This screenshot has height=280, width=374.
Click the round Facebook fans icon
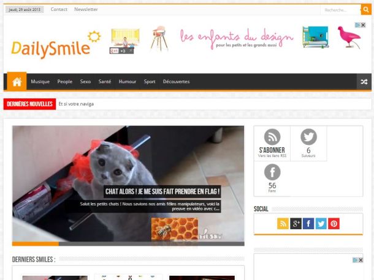[272, 172]
